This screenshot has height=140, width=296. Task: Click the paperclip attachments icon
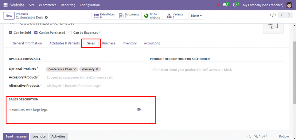coord(257,136)
